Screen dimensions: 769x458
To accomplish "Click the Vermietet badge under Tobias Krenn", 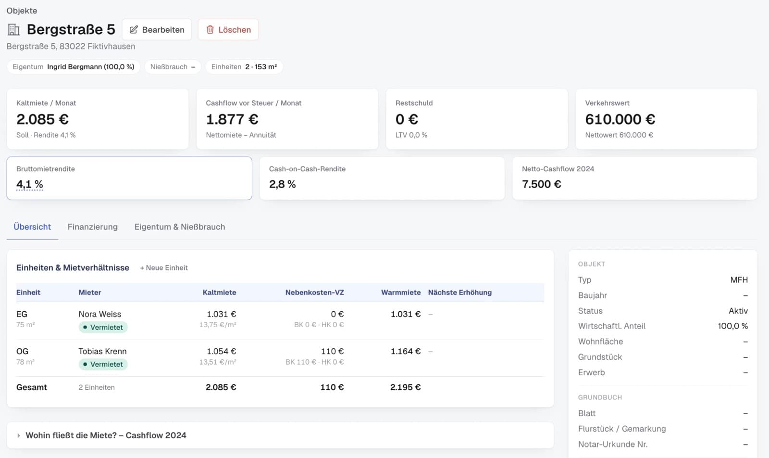I will tap(103, 364).
